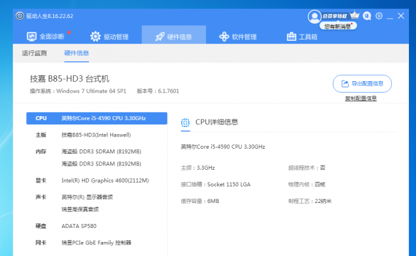The width and height of the screenshot is (416, 256).
Task: Select the first 海盗船 DDR3 SDRAM memory row
Action: click(x=101, y=152)
